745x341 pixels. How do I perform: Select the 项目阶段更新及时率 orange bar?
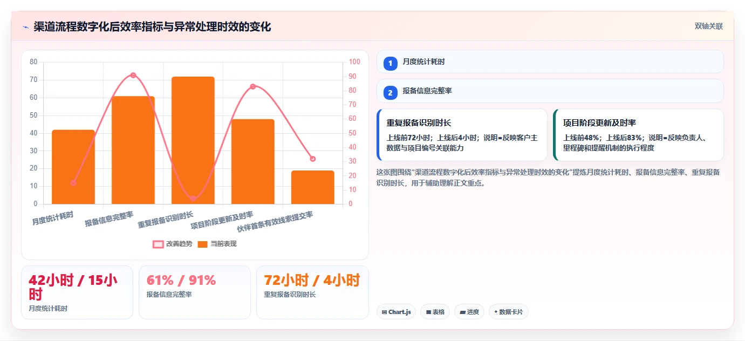click(x=253, y=161)
